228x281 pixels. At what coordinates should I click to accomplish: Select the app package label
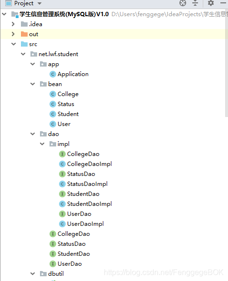(x=53, y=64)
